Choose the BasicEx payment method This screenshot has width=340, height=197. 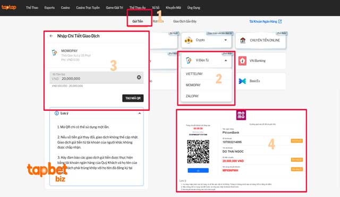[261, 81]
